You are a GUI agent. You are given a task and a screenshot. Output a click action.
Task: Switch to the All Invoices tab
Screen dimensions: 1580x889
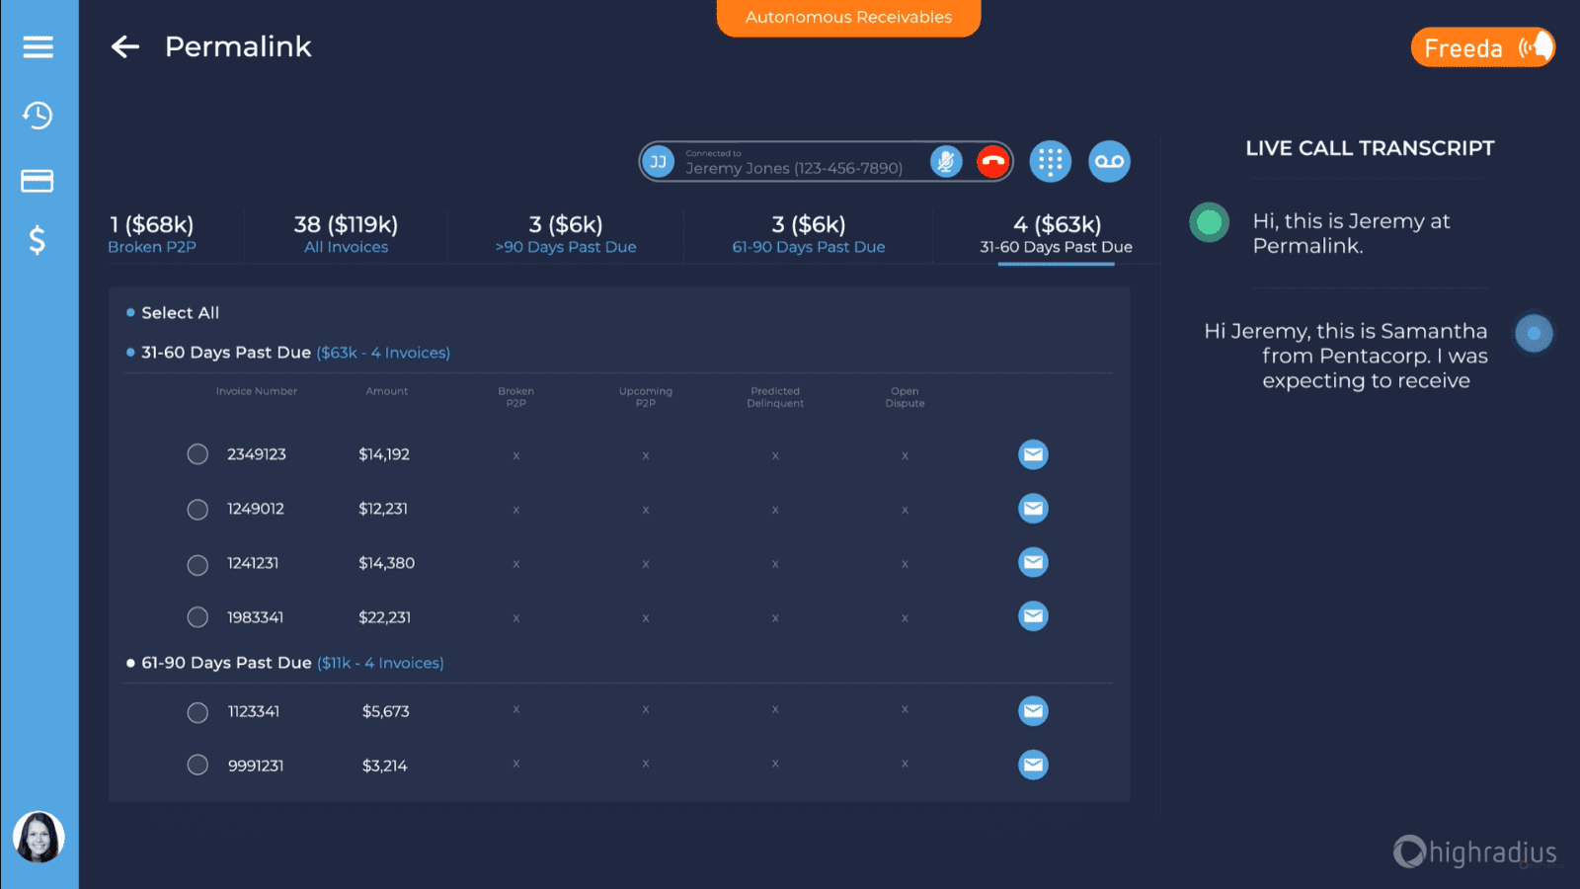coord(346,234)
